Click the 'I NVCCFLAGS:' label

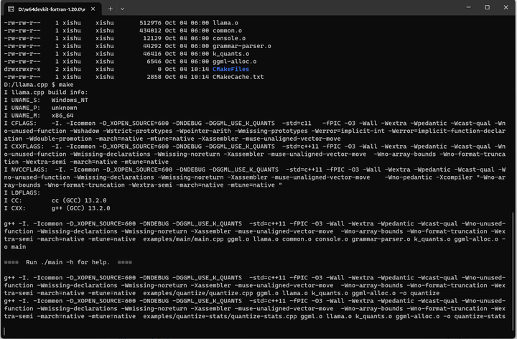pyautogui.click(x=26, y=169)
